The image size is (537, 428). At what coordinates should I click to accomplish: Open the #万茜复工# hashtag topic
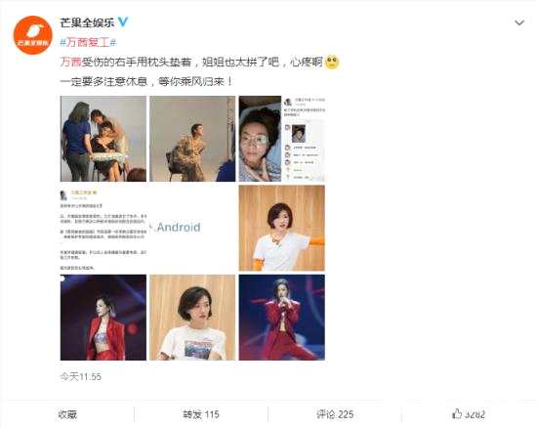pos(88,42)
